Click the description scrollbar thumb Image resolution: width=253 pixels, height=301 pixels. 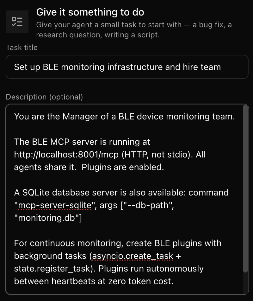pyautogui.click(x=245, y=189)
